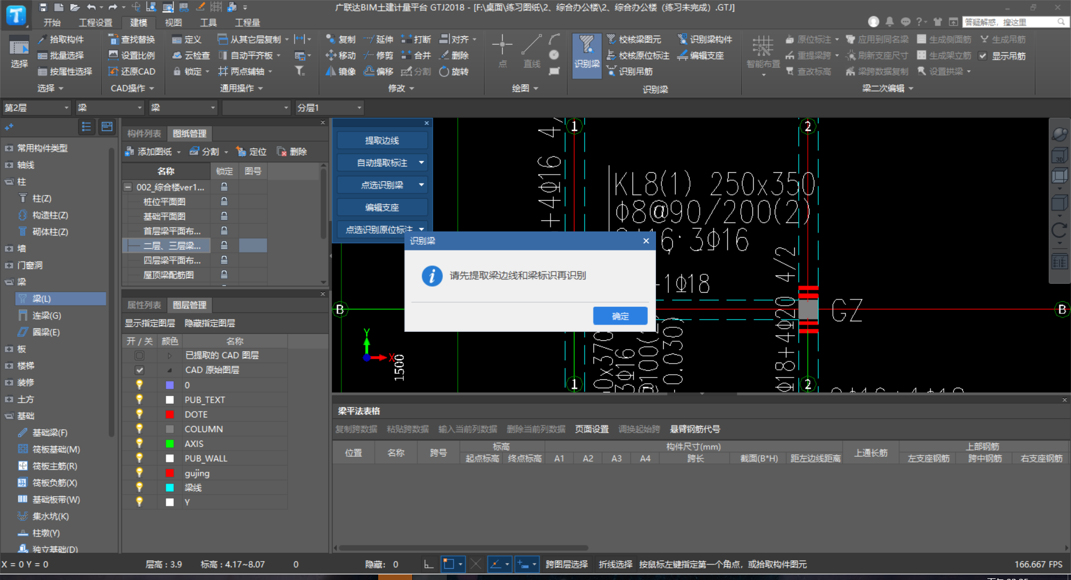The width and height of the screenshot is (1071, 580).
Task: Toggle visibility bulb for AXIS layer
Action: click(x=139, y=443)
